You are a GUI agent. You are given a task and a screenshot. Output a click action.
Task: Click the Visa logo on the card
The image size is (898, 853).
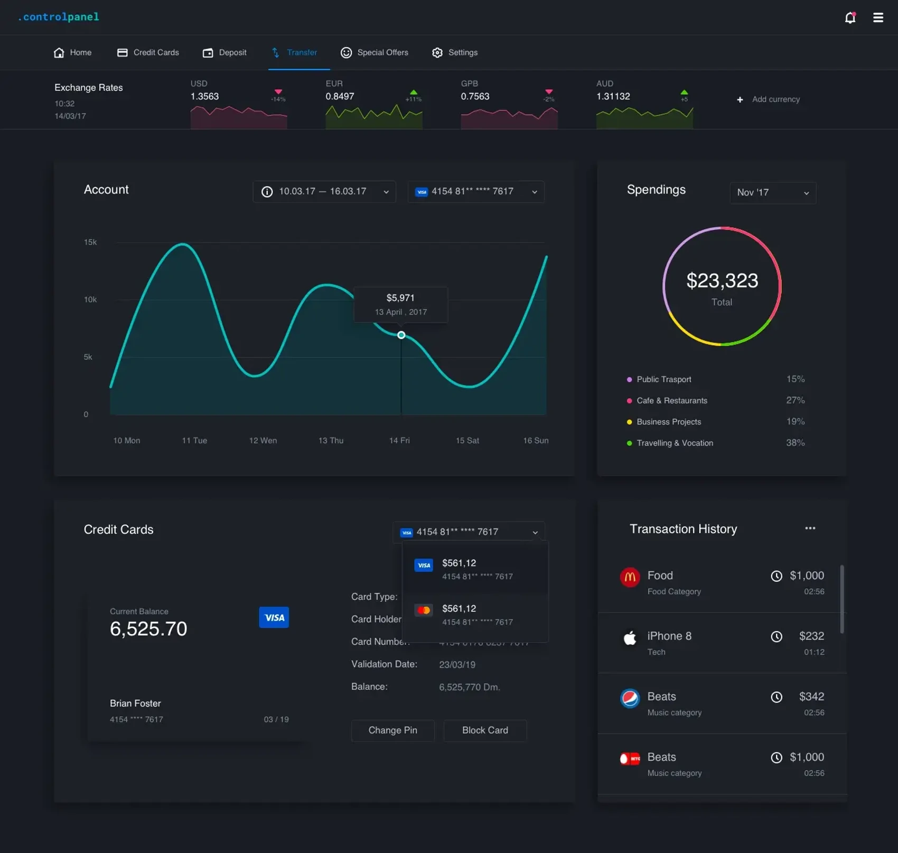pyautogui.click(x=274, y=617)
